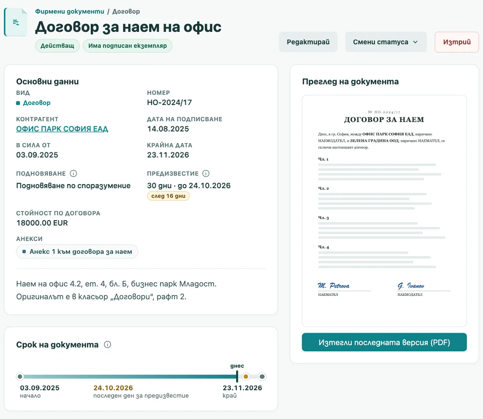Open the Договор type link
The height and width of the screenshot is (419, 483).
coord(37,103)
